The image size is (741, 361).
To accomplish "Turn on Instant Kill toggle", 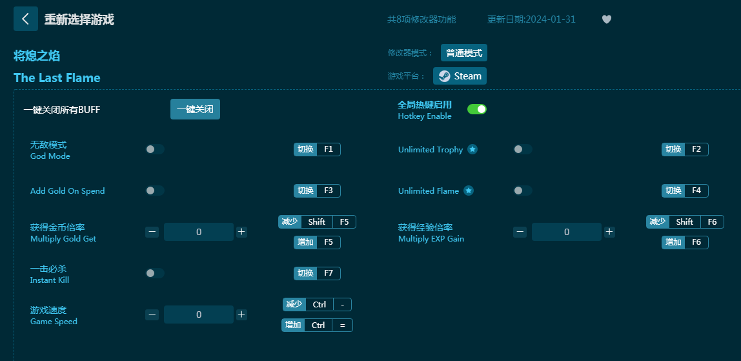I will click(x=154, y=273).
